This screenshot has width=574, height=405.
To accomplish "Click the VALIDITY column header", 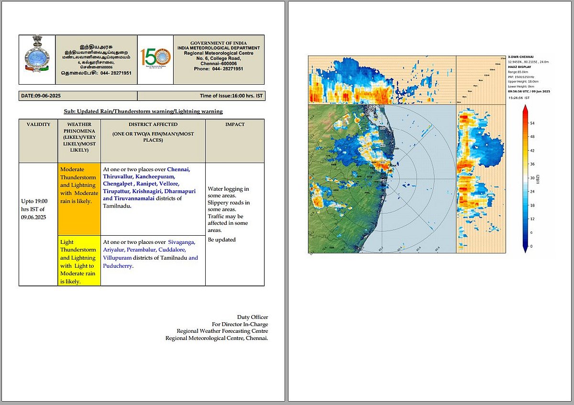I will [x=38, y=124].
